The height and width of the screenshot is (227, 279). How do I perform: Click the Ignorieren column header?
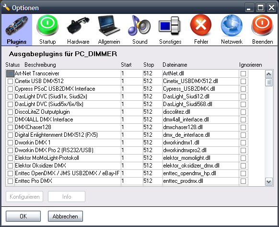click(x=251, y=65)
